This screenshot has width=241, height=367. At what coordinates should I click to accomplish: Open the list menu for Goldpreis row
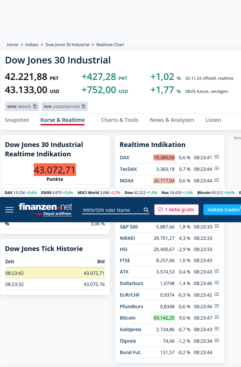click(x=217, y=329)
